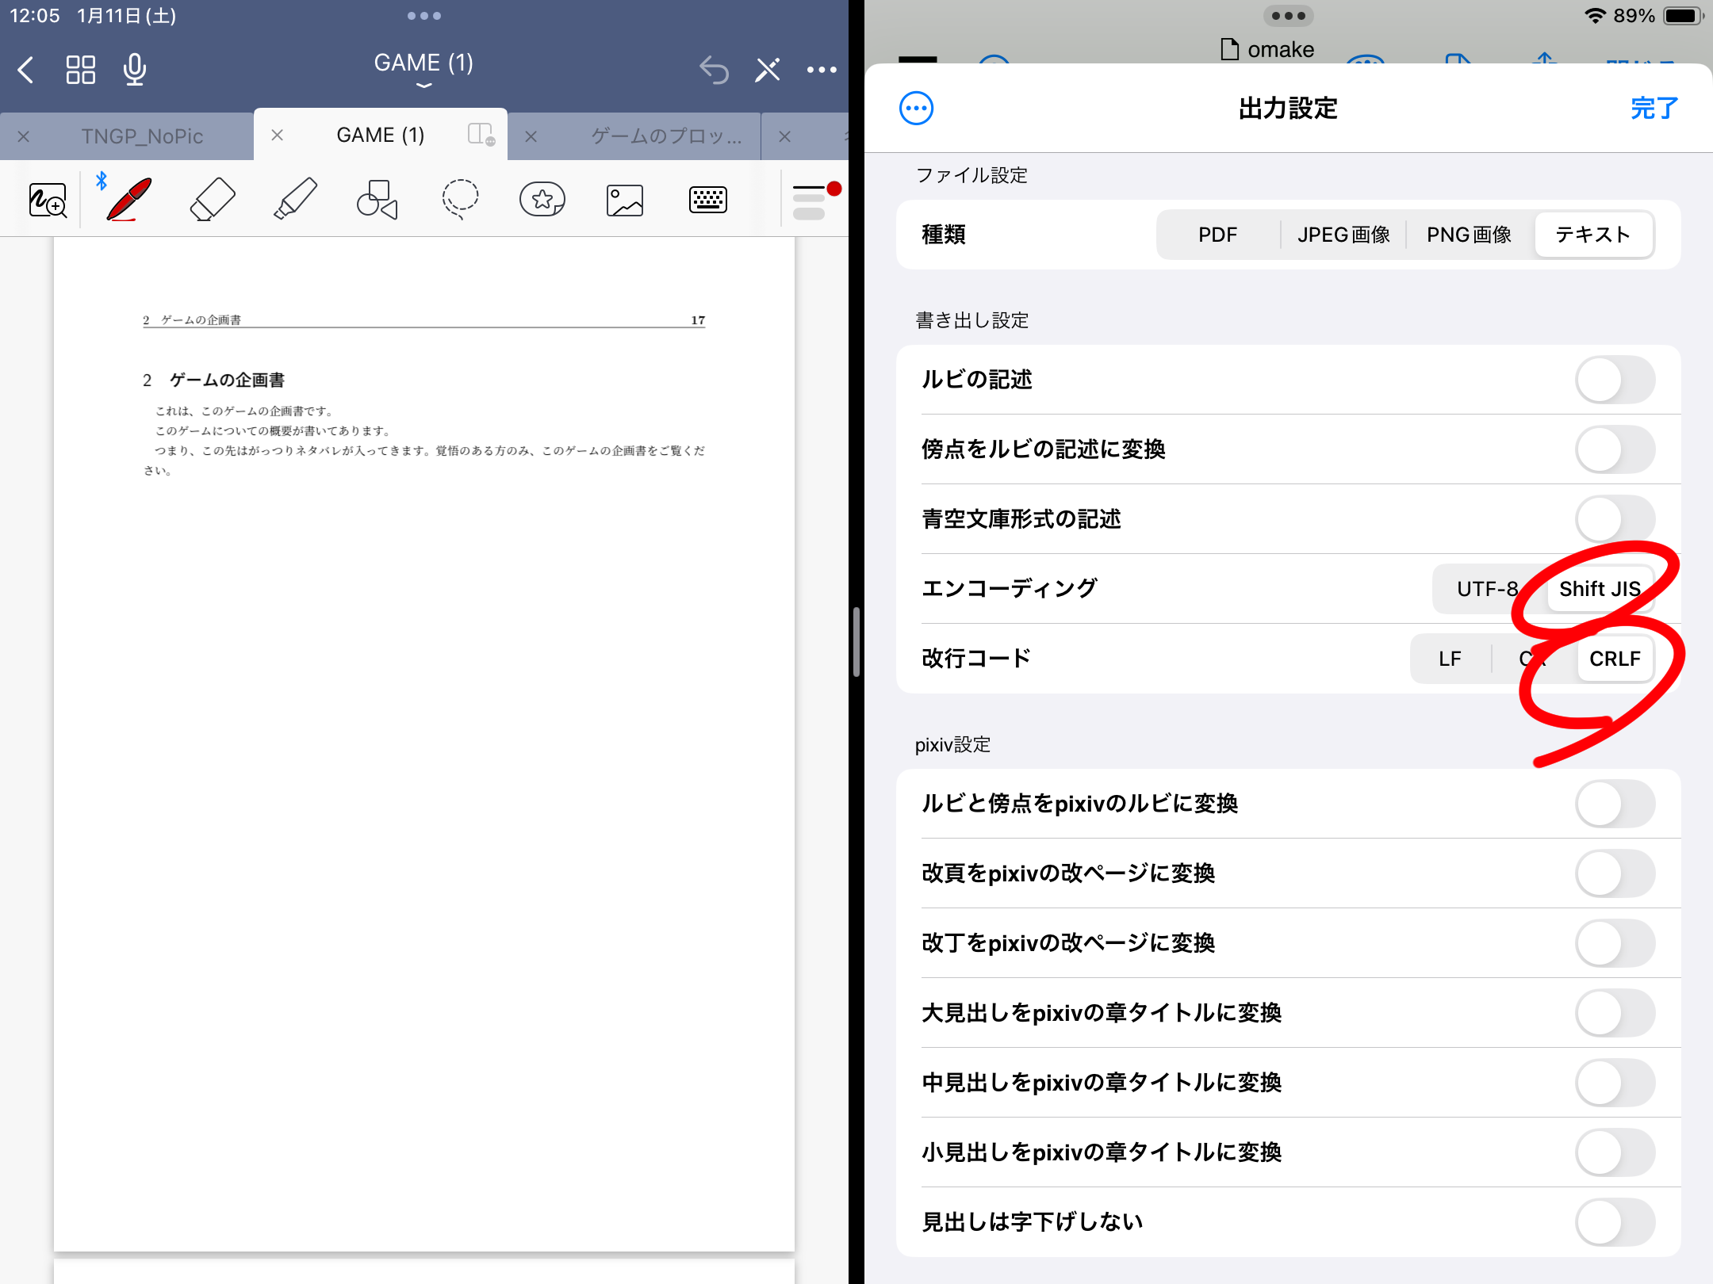The width and height of the screenshot is (1713, 1284).
Task: Insert image with picture tool
Action: point(625,200)
